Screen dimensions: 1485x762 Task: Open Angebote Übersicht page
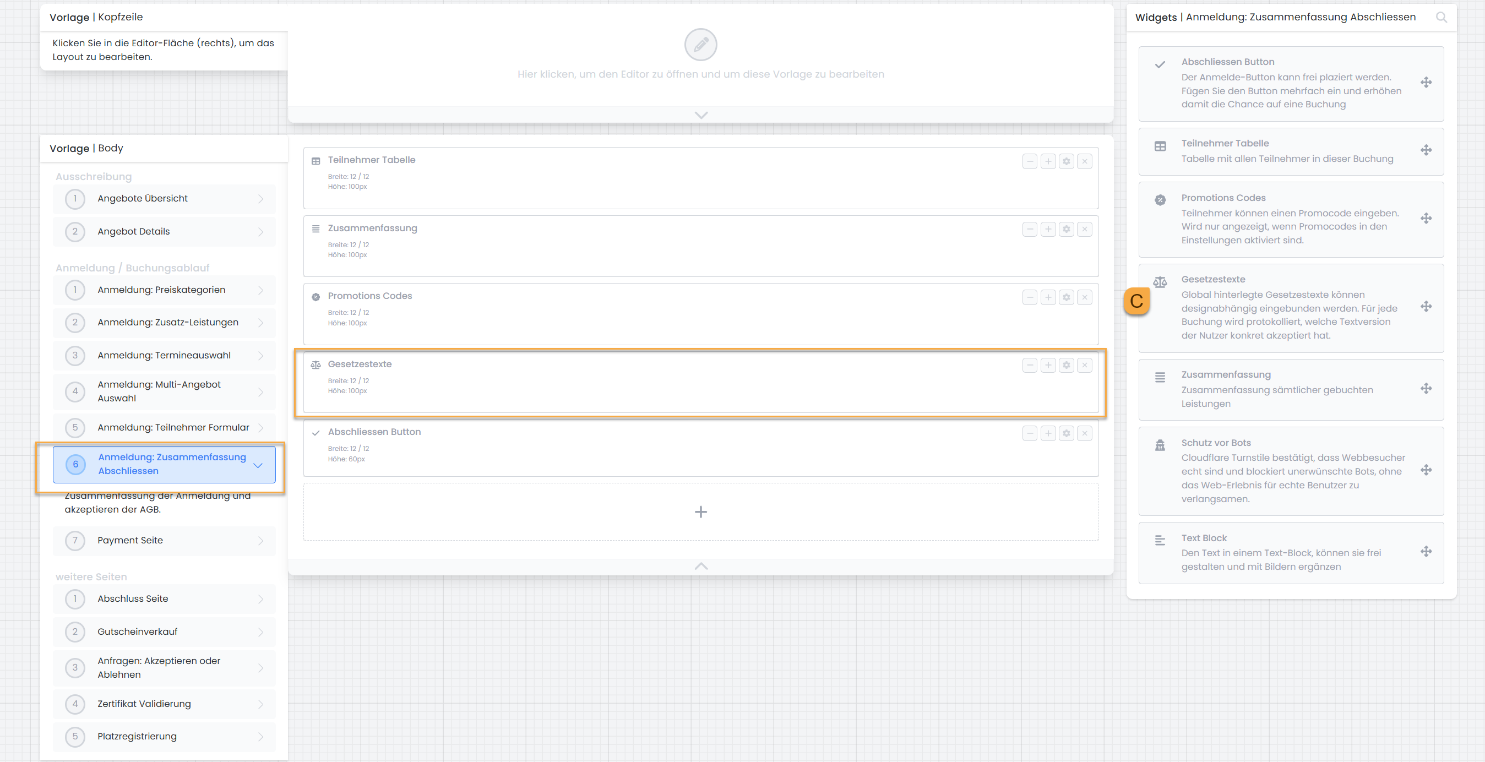point(164,199)
